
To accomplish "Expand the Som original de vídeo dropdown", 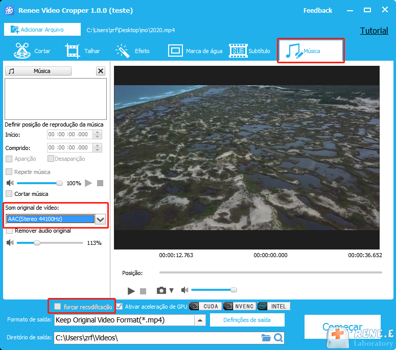I will pyautogui.click(x=101, y=219).
